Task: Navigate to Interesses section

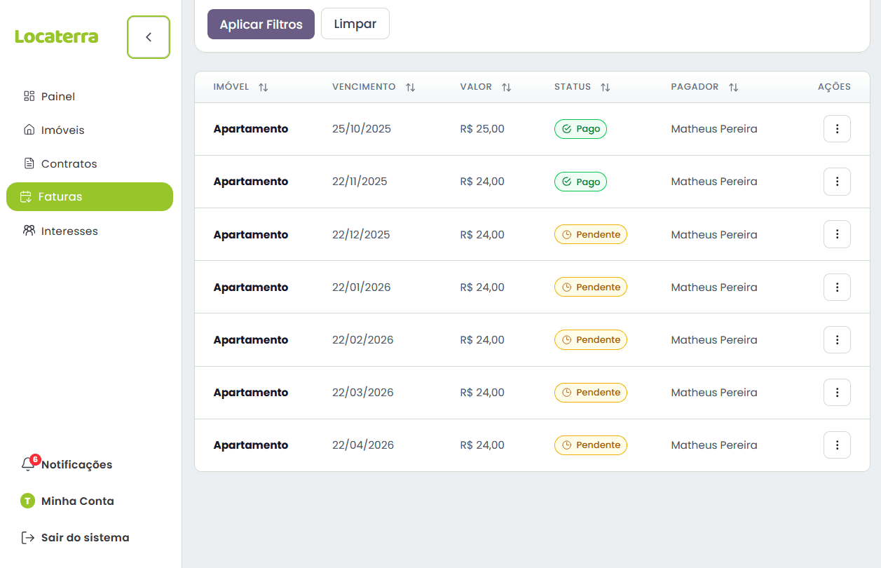Action: click(69, 231)
